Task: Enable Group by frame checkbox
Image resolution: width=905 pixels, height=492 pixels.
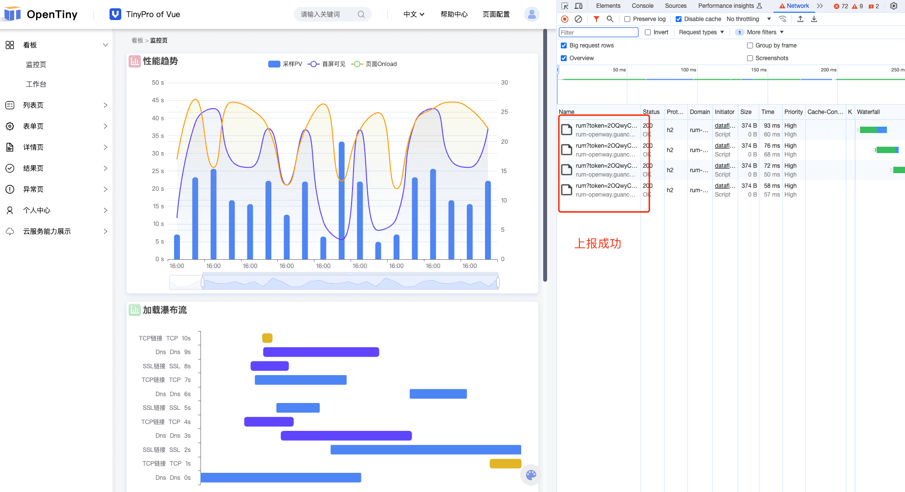Action: (x=750, y=45)
